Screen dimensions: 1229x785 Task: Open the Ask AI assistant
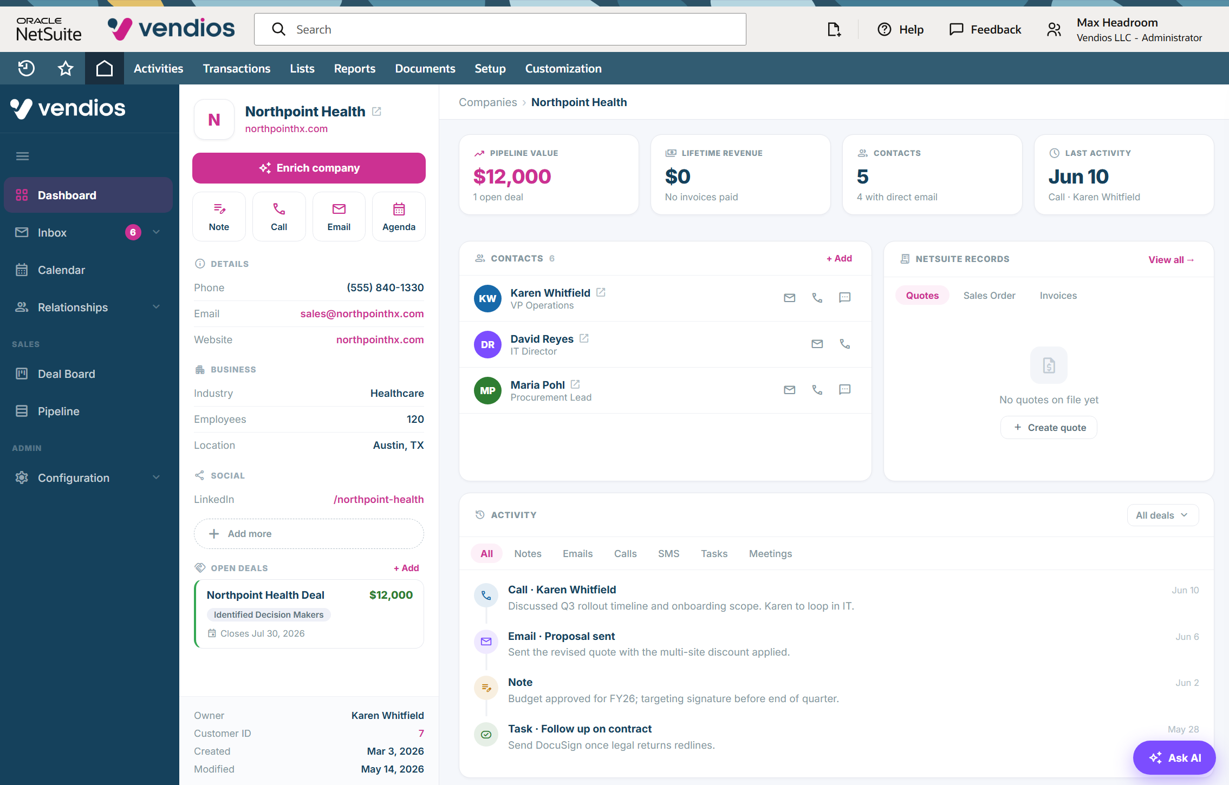1174,758
